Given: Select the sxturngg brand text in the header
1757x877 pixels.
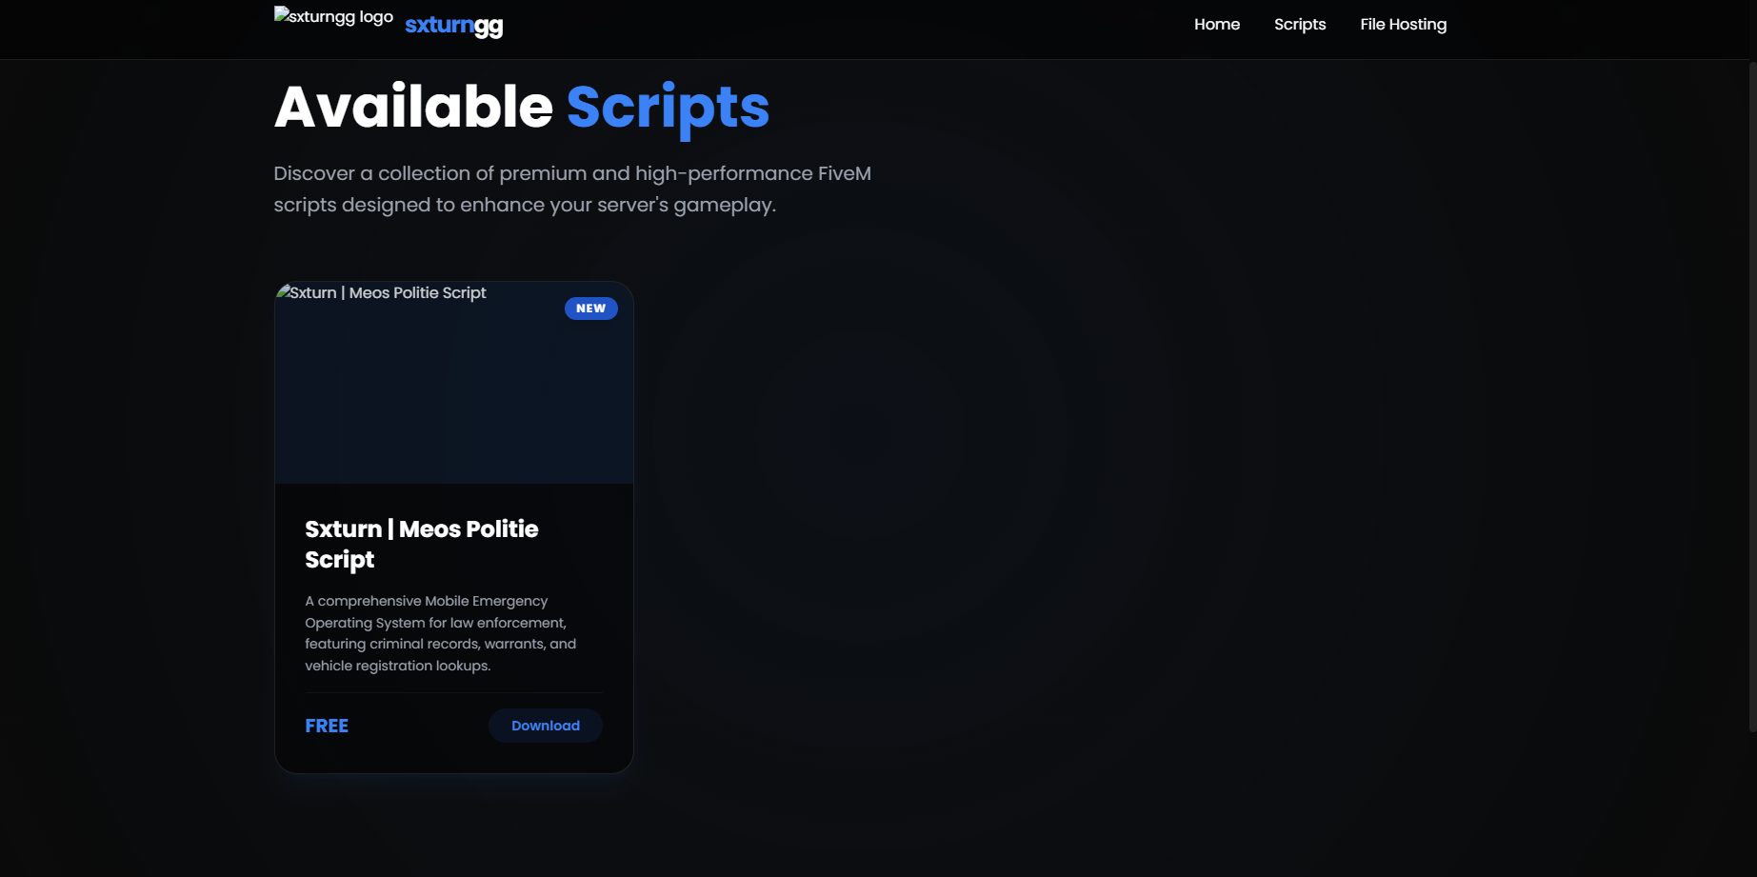Looking at the screenshot, I should (x=454, y=25).
